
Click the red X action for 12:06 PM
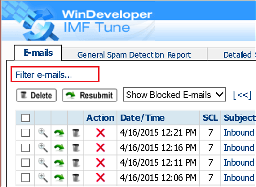(100, 178)
